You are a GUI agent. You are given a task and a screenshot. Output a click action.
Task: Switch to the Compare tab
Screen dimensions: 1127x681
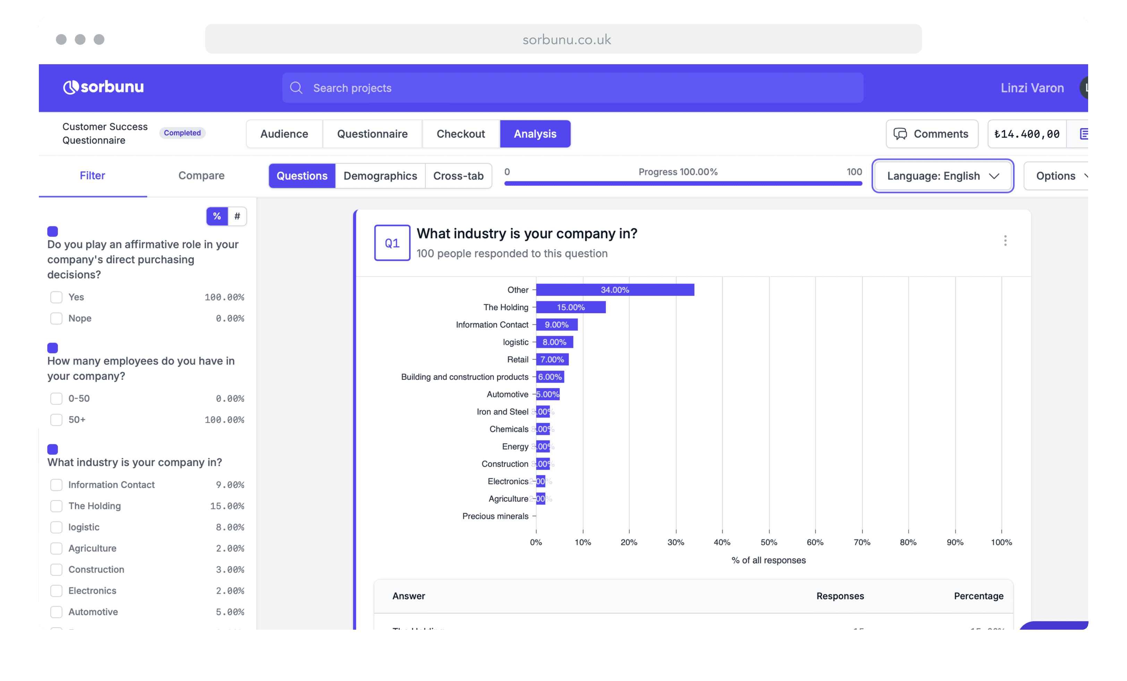coord(201,175)
